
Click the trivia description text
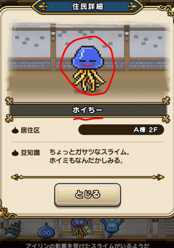89,156
